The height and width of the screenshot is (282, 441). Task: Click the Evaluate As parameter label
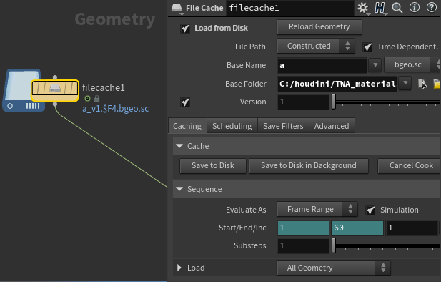[246, 210]
